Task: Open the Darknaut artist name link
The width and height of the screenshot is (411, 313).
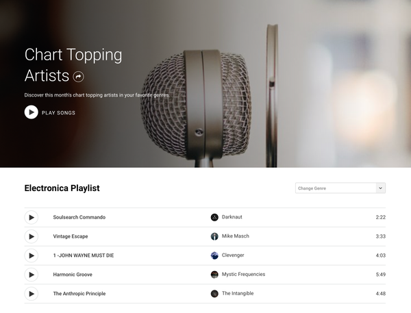Action: tap(232, 217)
